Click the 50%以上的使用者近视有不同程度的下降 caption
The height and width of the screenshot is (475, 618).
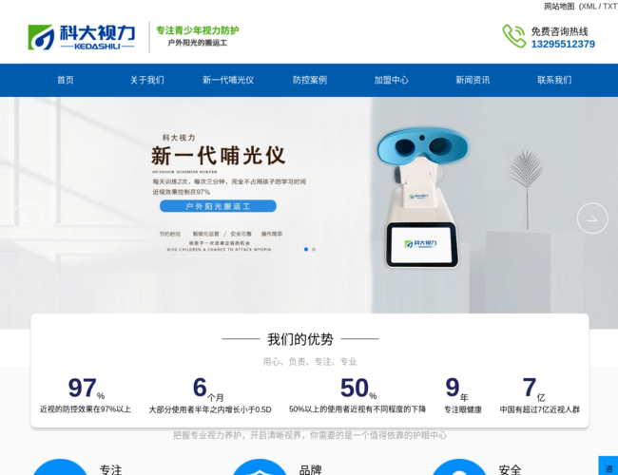(357, 409)
